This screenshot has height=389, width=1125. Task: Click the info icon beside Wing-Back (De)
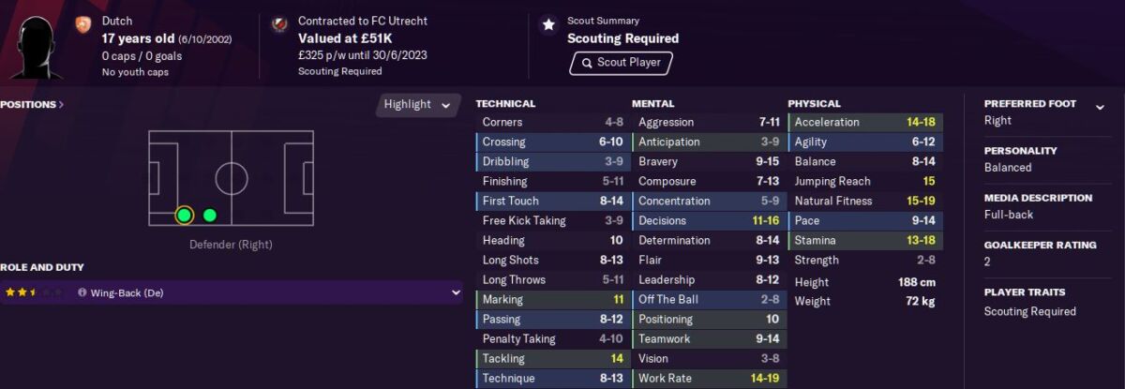(82, 293)
